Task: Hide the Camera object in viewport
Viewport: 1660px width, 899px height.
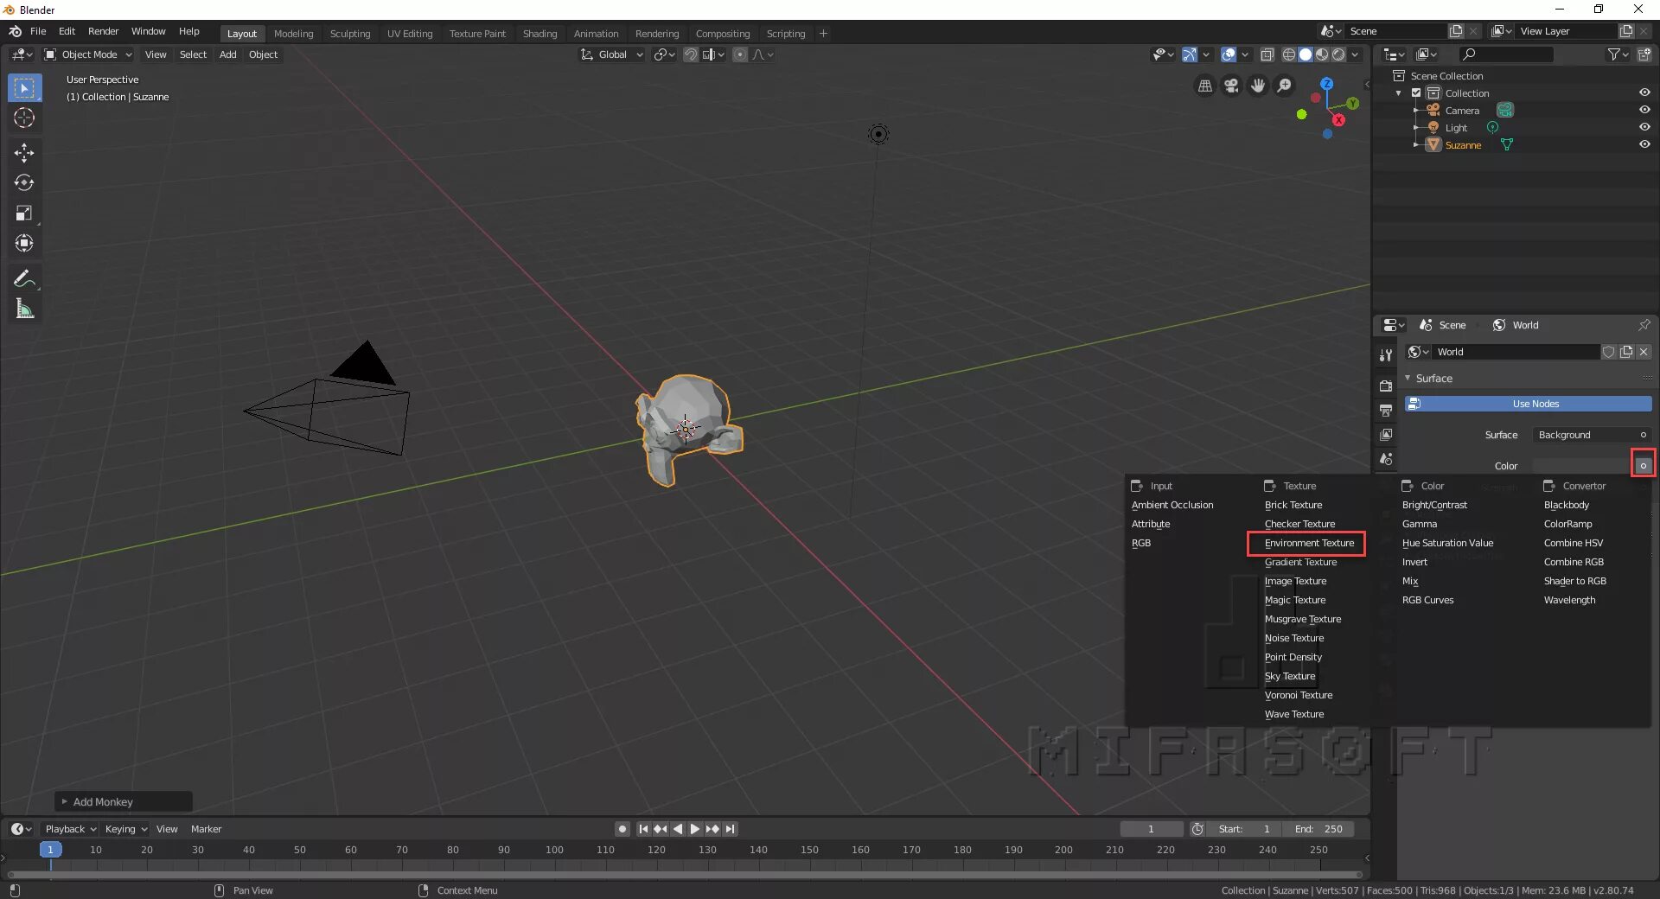Action: 1644,110
